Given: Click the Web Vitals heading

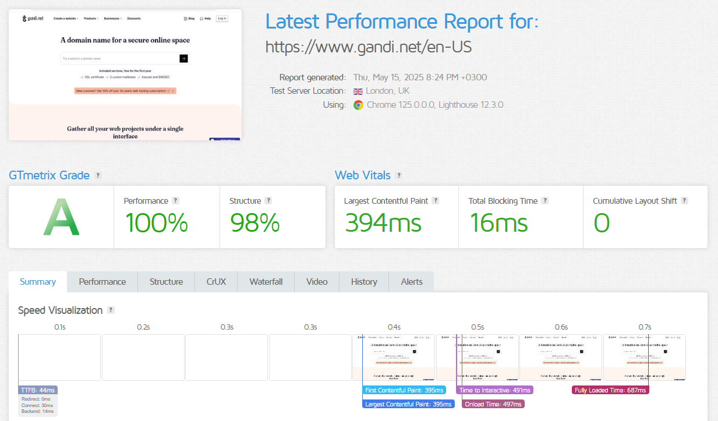Looking at the screenshot, I should tap(362, 175).
